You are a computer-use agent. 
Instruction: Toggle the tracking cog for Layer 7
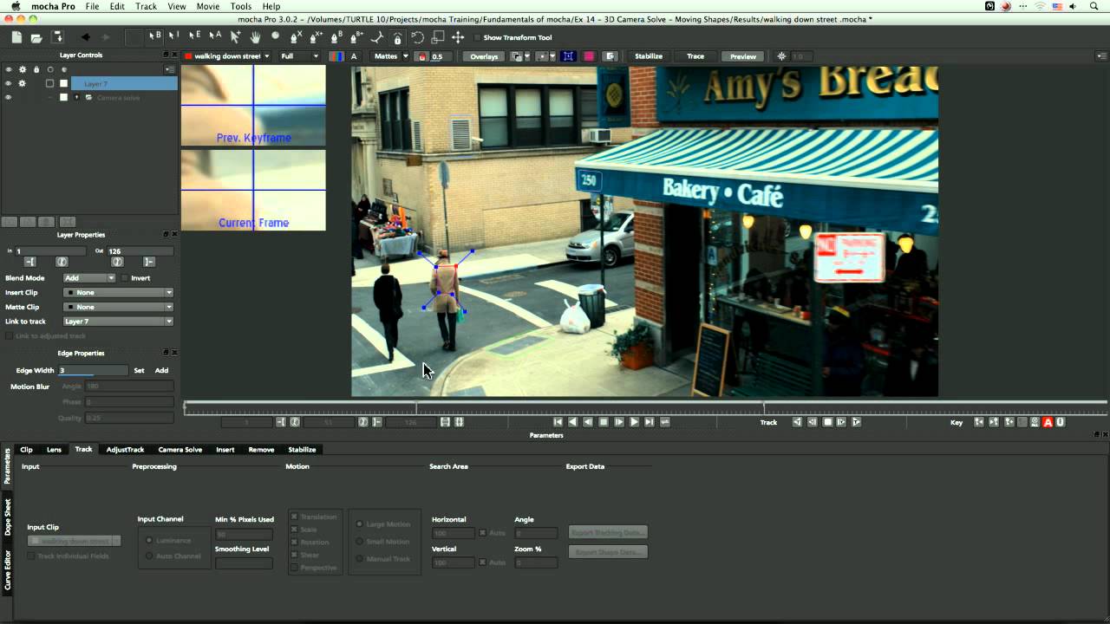[x=22, y=83]
